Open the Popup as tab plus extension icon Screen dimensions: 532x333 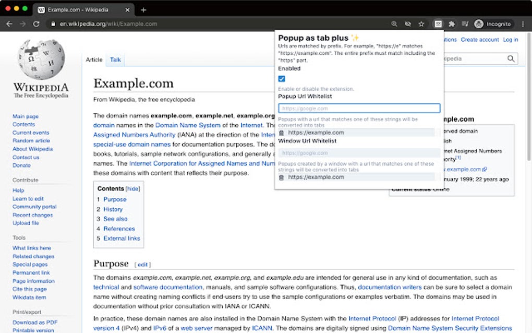click(438, 23)
